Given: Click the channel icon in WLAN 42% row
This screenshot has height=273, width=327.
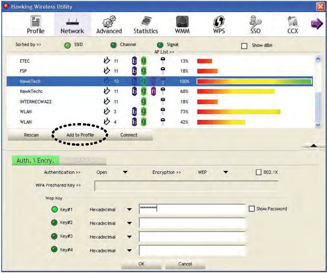Looking at the screenshot, I should pos(107,121).
